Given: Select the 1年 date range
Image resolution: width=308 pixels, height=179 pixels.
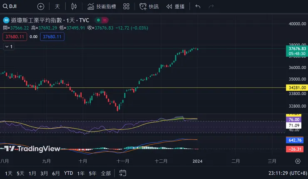Looking at the screenshot, I should coord(81,173).
